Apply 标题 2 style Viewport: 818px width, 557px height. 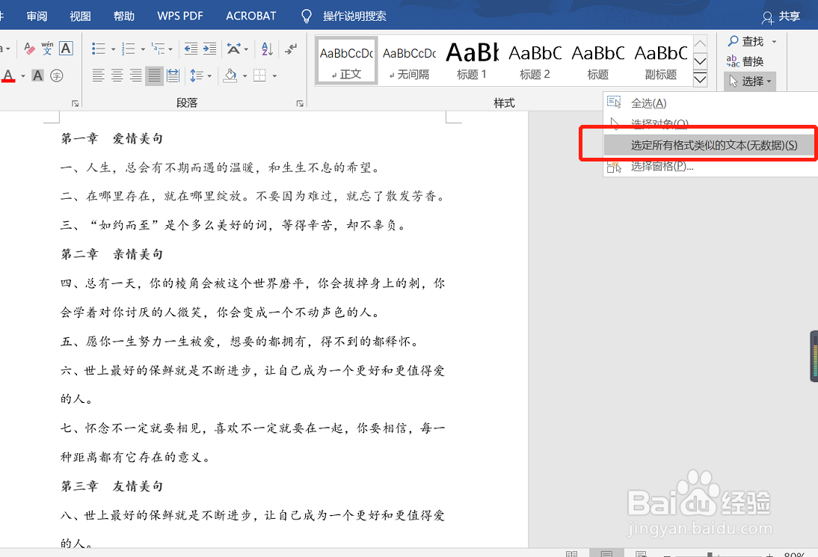tap(535, 61)
